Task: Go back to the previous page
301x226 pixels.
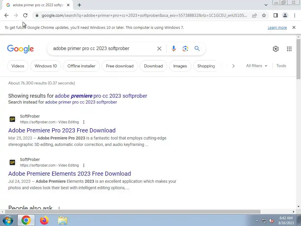Action: [x=6, y=15]
